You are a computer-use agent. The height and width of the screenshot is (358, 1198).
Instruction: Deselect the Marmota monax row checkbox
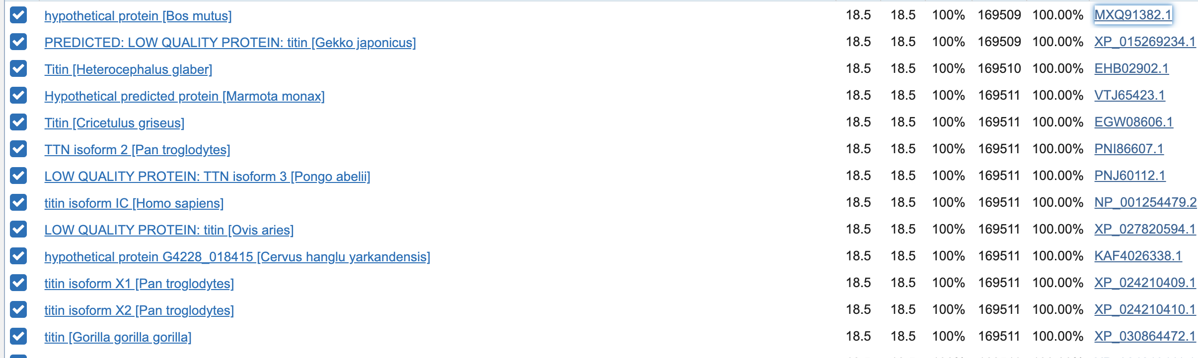tap(18, 96)
